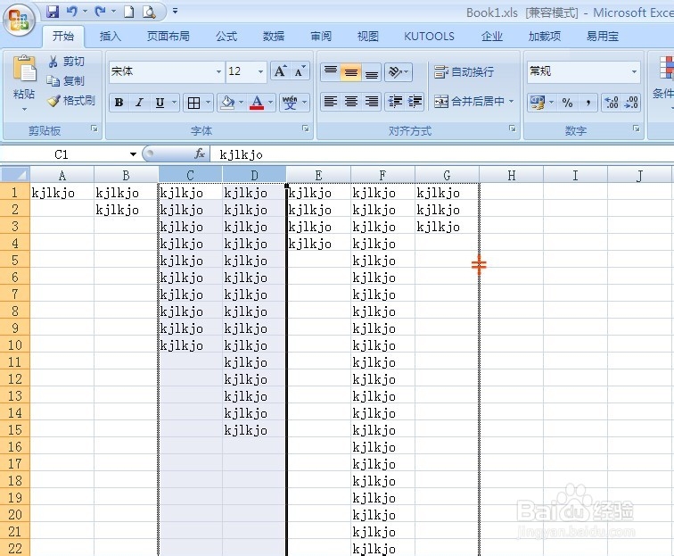
Task: Align text to middle of cell
Action: [351, 72]
